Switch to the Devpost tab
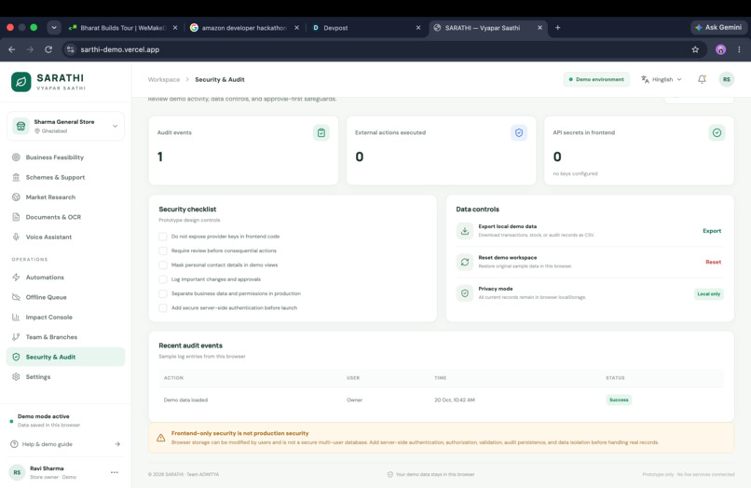This screenshot has height=488, width=751. 366,28
